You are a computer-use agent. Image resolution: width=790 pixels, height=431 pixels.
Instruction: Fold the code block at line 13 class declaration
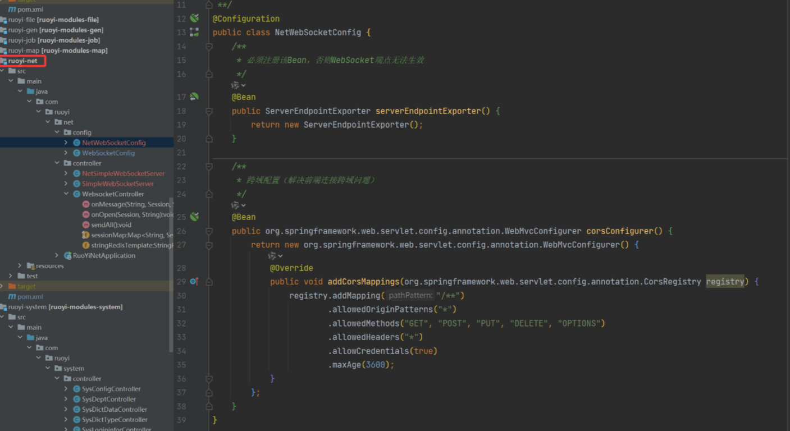(x=209, y=33)
